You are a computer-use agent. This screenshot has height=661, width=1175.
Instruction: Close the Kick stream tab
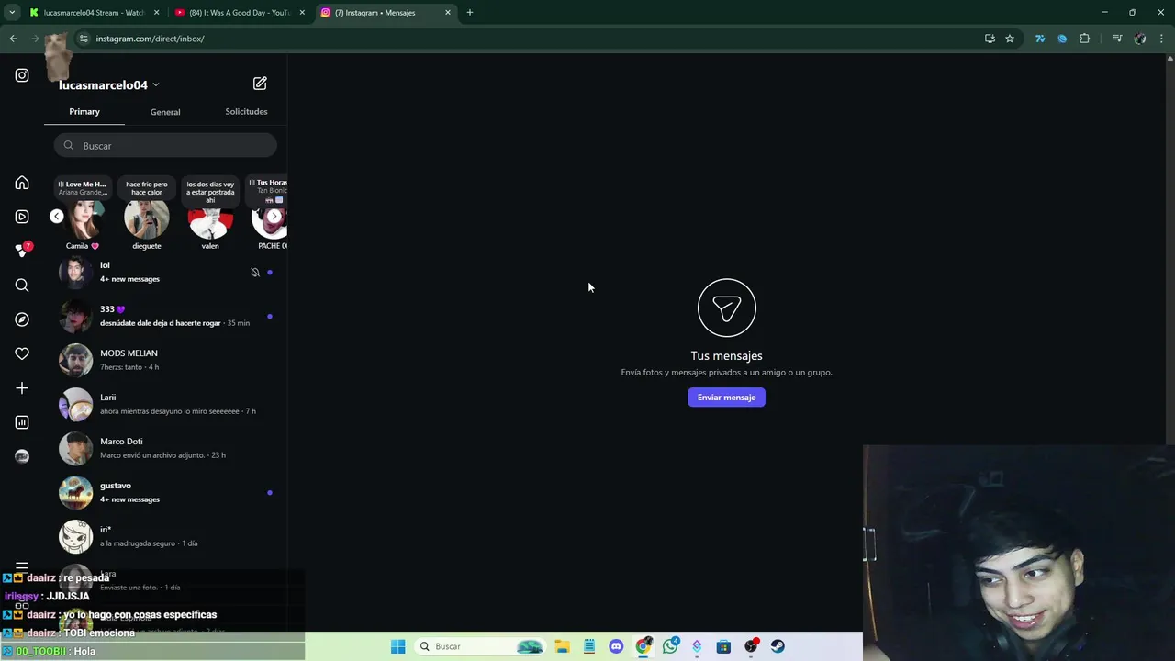[157, 13]
